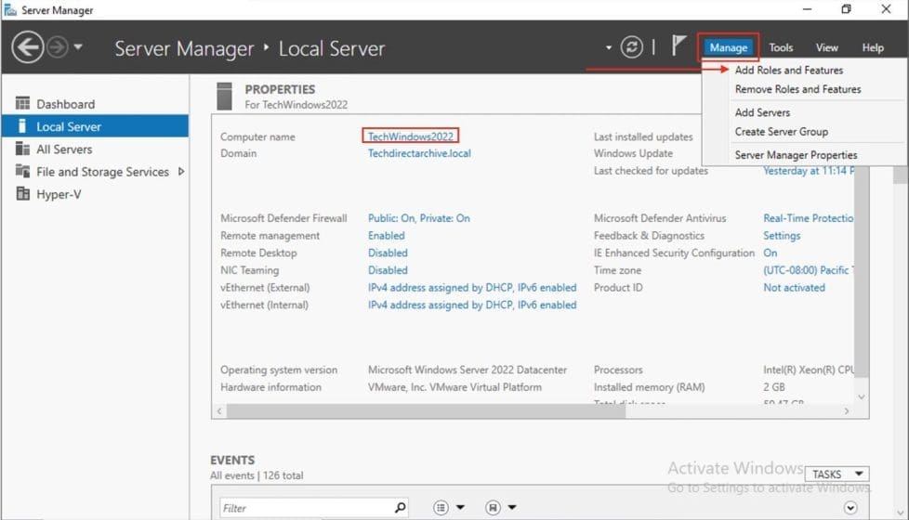
Task: Open the Events TASKS dropdown
Action: [x=836, y=474]
